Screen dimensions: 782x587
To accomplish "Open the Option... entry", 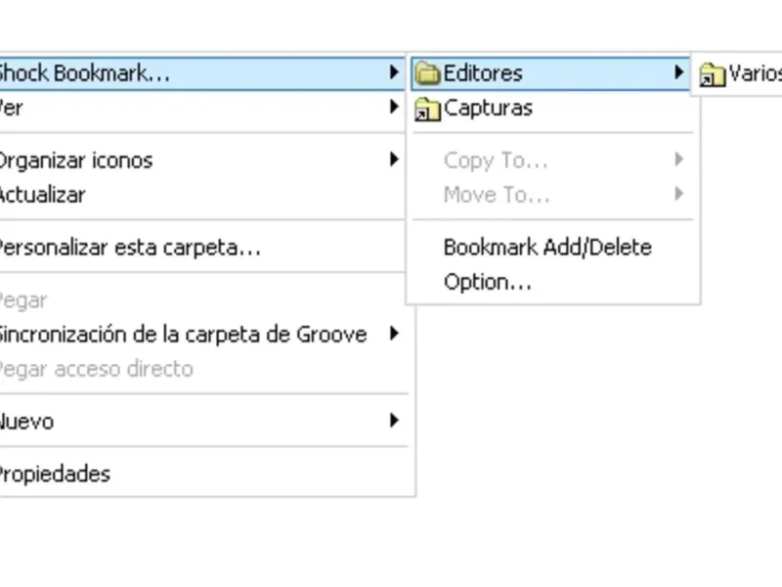I will point(487,283).
